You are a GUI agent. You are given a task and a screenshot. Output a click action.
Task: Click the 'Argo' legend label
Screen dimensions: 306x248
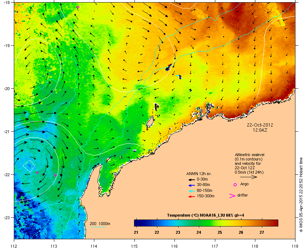pyautogui.click(x=244, y=184)
